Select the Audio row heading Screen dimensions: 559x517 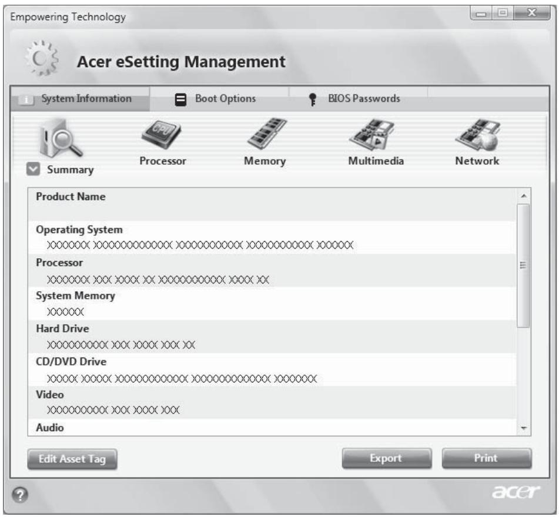pyautogui.click(x=50, y=428)
